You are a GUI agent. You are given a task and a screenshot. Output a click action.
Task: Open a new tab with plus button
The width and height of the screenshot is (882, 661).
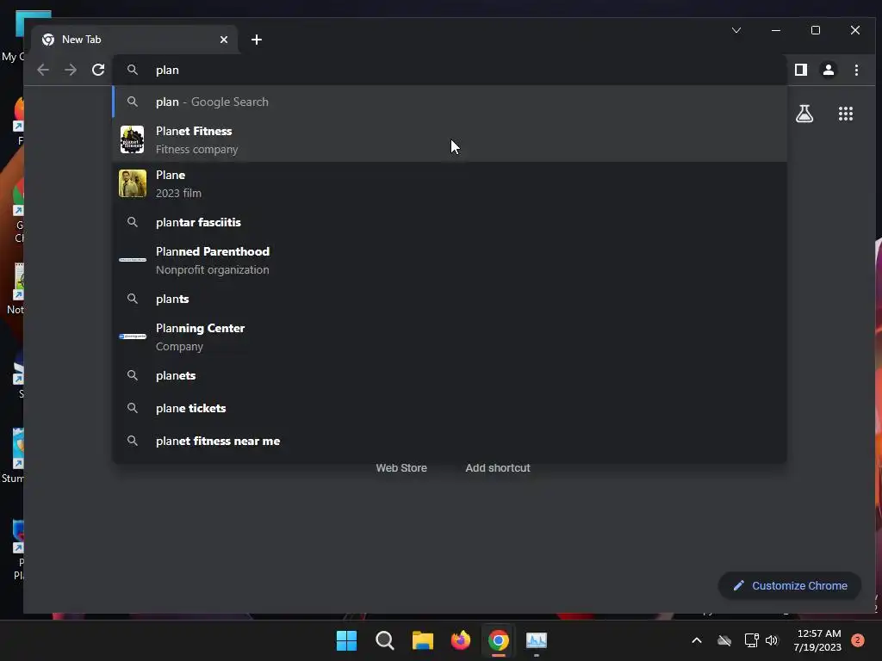(257, 40)
